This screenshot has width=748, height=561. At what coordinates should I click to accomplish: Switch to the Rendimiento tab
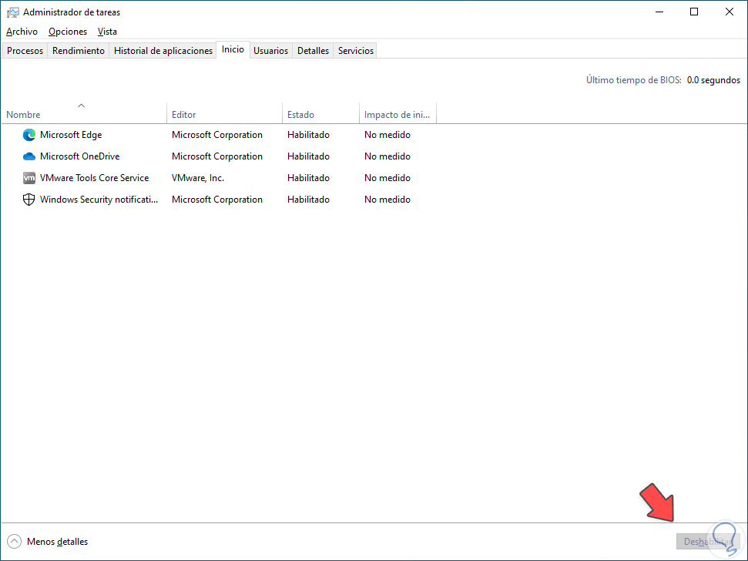click(79, 51)
